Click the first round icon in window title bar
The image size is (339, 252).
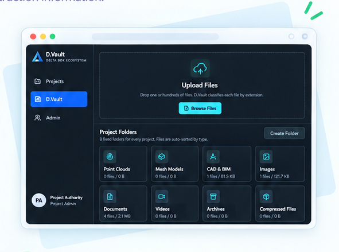coord(291,36)
